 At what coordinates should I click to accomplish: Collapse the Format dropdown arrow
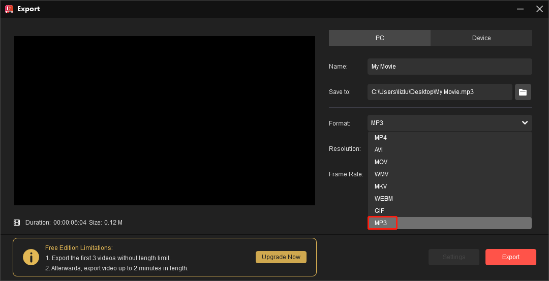point(525,123)
